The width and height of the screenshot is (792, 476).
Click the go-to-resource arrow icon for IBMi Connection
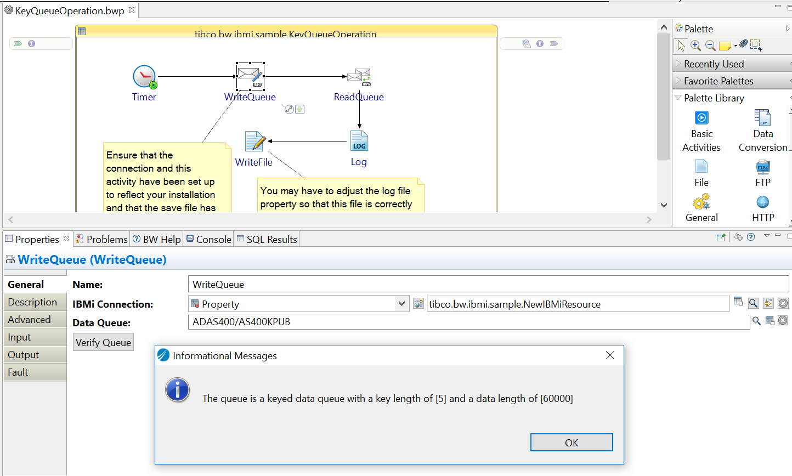click(768, 303)
